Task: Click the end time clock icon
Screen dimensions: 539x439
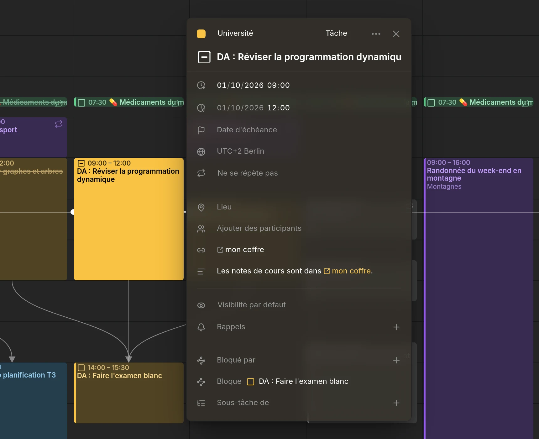Action: 201,108
